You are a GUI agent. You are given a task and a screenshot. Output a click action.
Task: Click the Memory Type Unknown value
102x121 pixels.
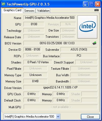pyautogui.click(x=35, y=75)
